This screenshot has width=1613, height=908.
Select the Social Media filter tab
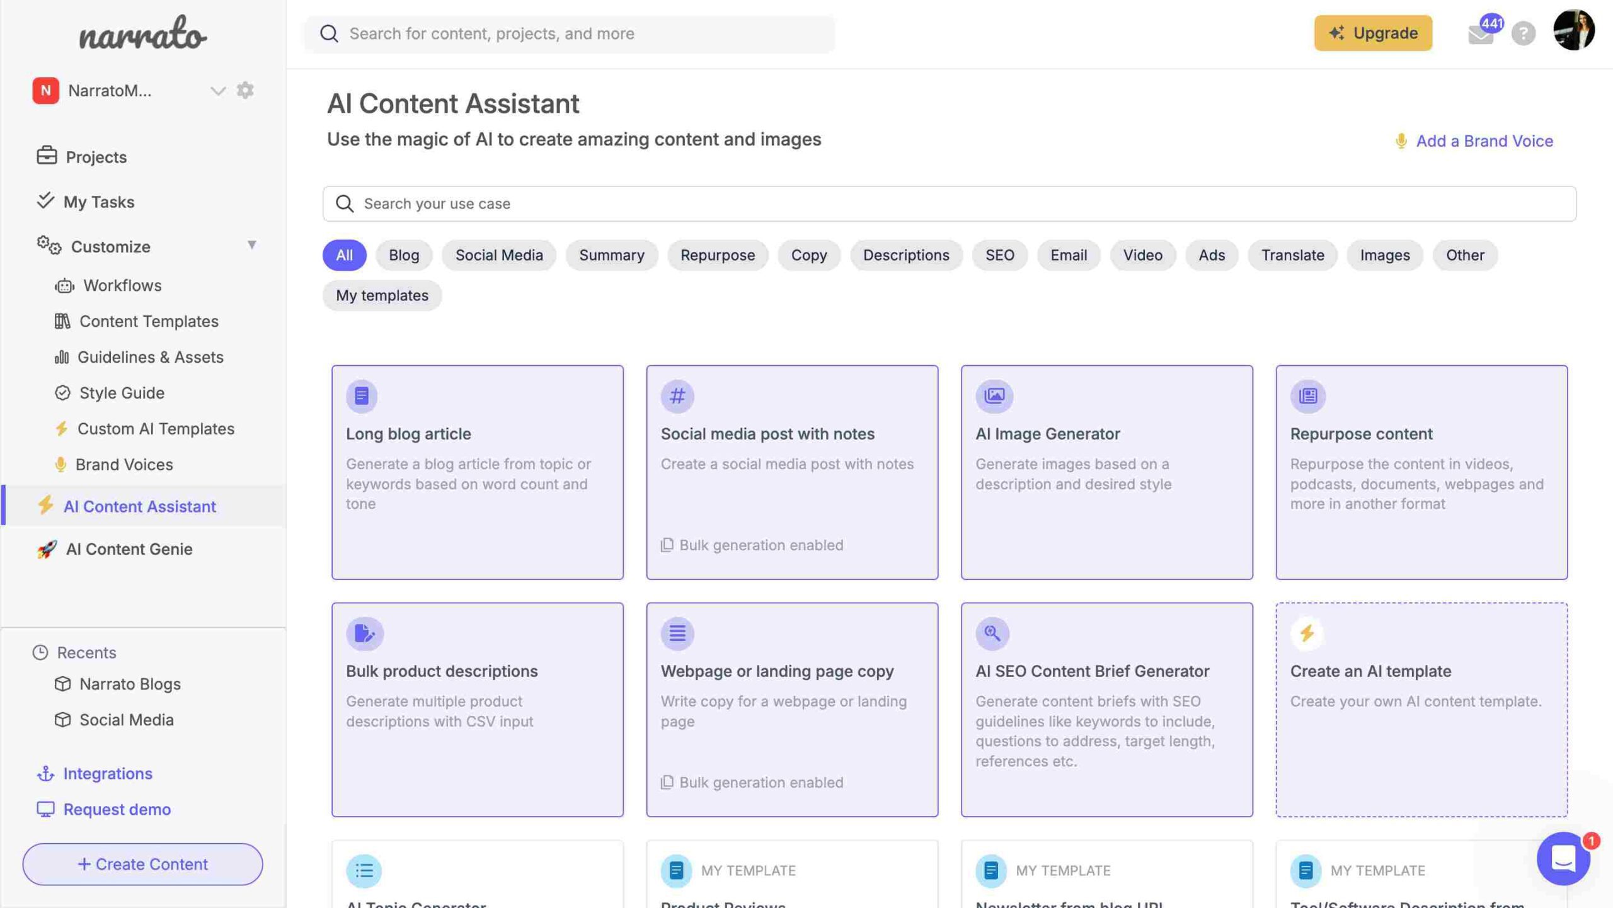500,254
